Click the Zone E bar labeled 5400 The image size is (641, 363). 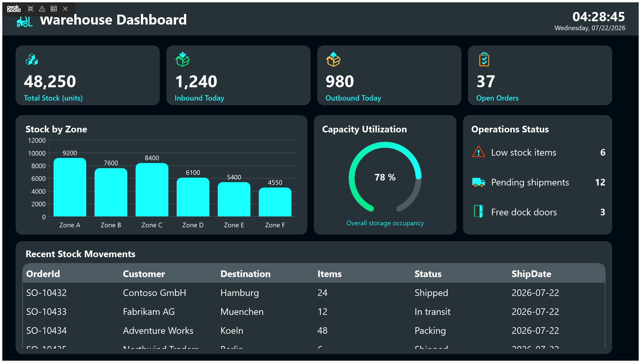pyautogui.click(x=234, y=199)
